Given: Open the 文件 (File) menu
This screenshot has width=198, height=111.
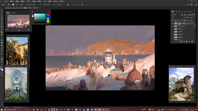Looking at the screenshot, I should click(x=6, y=1).
